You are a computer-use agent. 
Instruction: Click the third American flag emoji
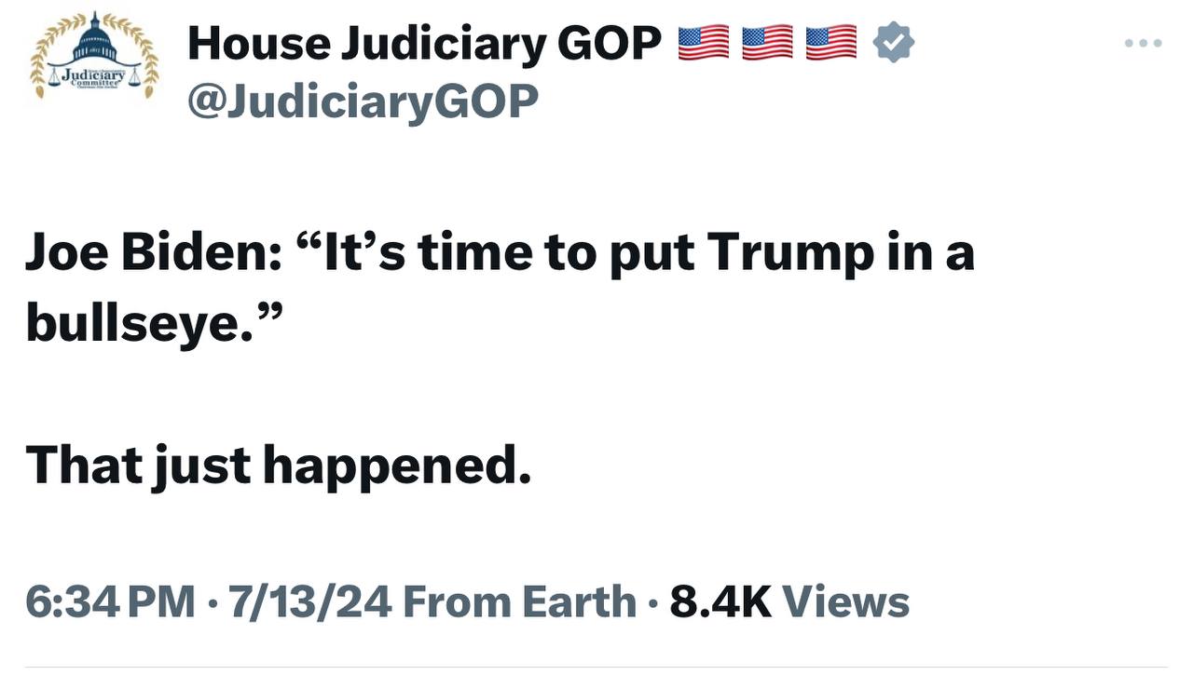[x=830, y=43]
